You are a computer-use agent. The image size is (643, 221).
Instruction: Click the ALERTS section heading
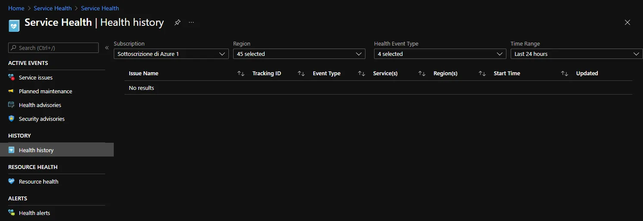(18, 199)
